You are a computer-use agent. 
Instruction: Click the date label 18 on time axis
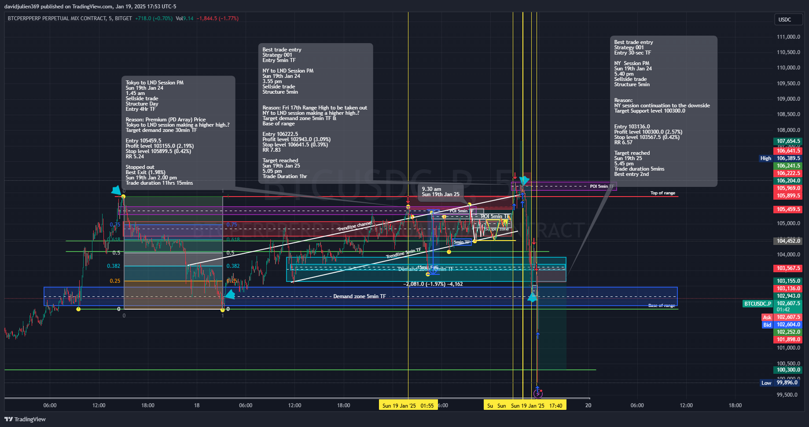[197, 405]
